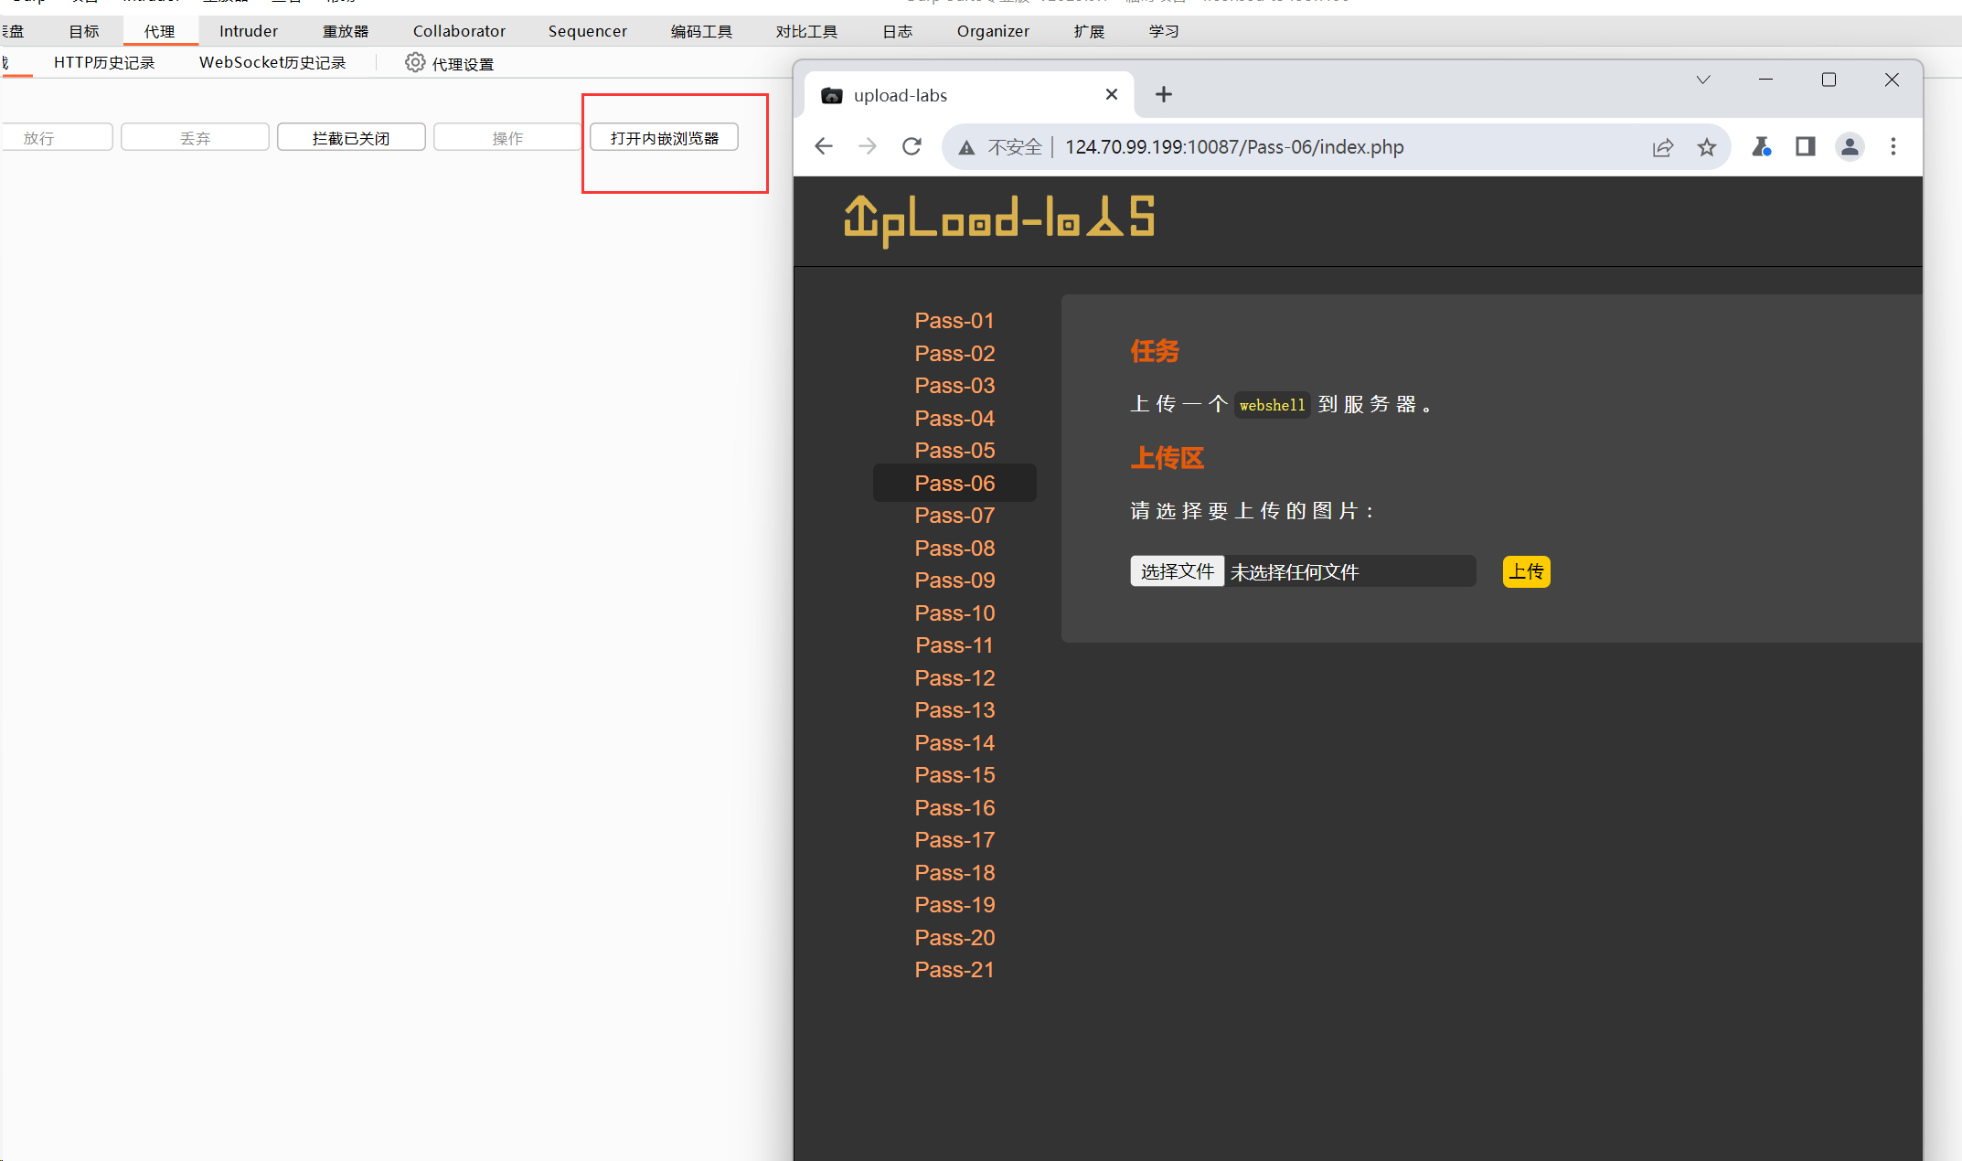Viewport: 1962px width, 1161px height.
Task: Open the Chrome Labs flask icon
Action: 1761,146
